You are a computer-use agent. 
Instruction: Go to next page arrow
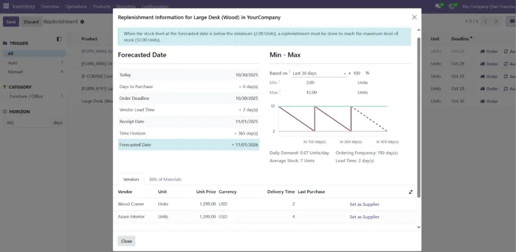click(x=496, y=22)
